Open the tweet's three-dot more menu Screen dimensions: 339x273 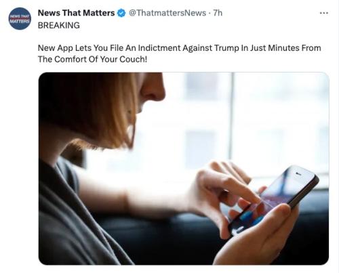click(x=324, y=13)
